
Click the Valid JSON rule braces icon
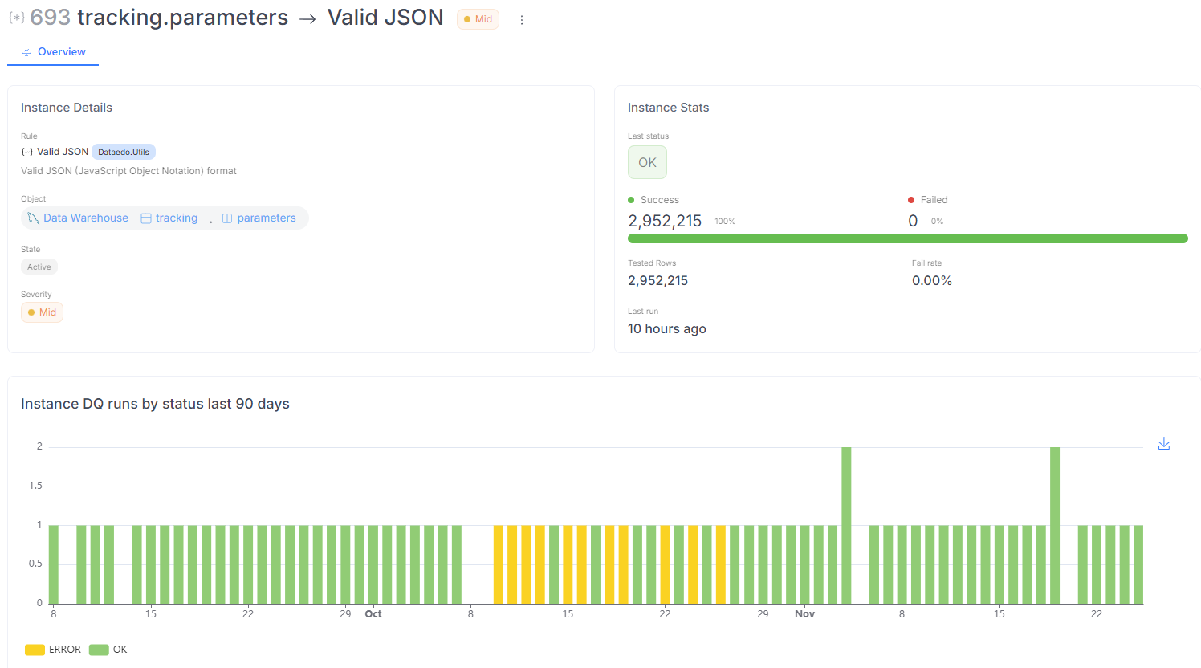pyautogui.click(x=27, y=152)
